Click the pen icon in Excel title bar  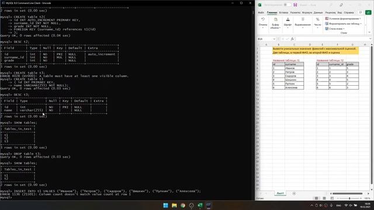(341, 5)
